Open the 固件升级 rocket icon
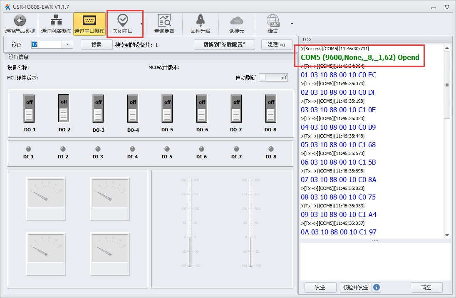 pos(201,20)
